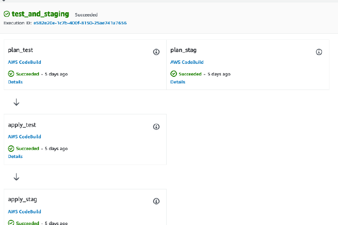The width and height of the screenshot is (338, 225).
Task: Open info for the plan_stag action
Action: coord(319,52)
